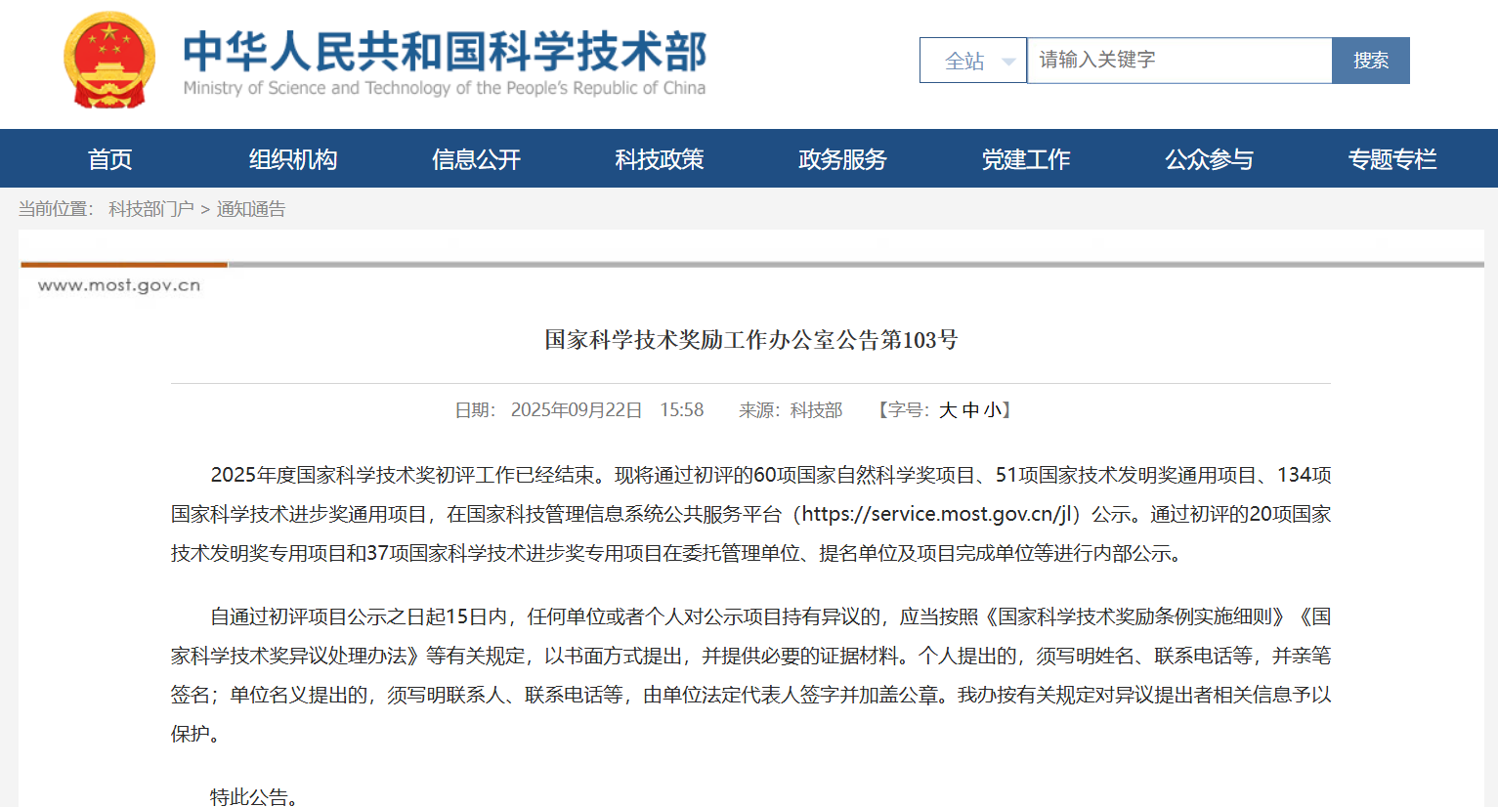Go to 首页 in navigation bar
Viewport: 1498px width, 807px height.
[x=109, y=159]
